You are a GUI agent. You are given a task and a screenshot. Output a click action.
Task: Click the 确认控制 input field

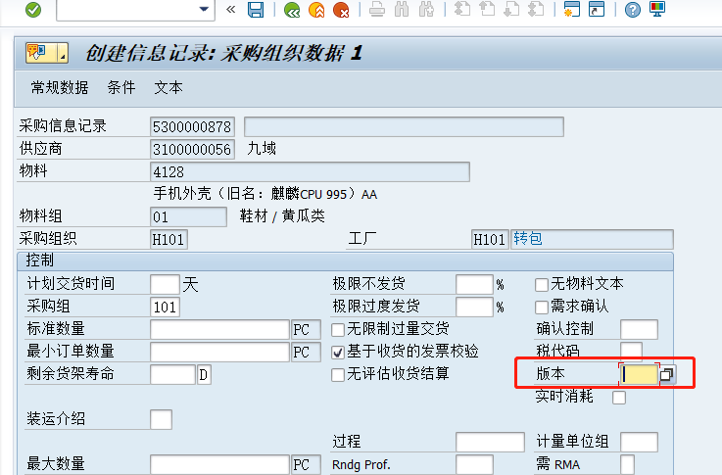[x=639, y=329]
